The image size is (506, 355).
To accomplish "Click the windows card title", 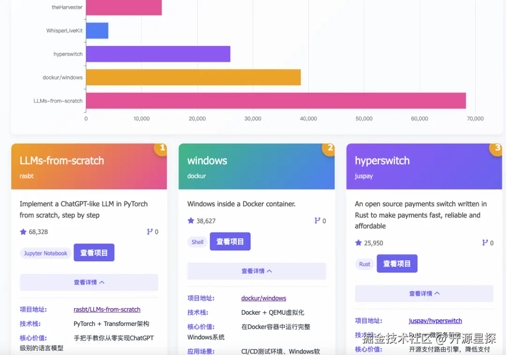I will pos(207,161).
